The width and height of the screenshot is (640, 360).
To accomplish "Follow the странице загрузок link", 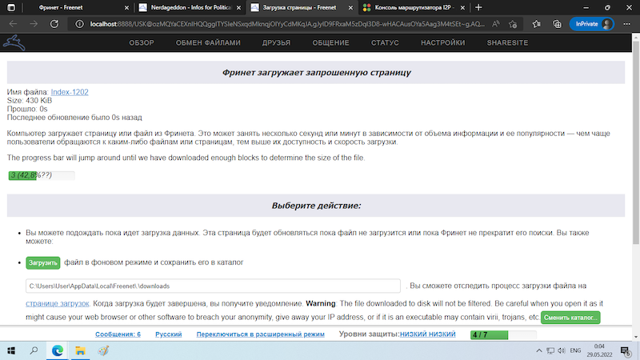I will 57,305.
